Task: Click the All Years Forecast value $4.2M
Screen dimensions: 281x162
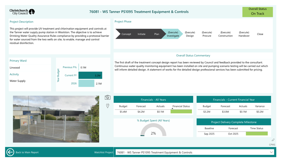Action: pyautogui.click(x=141, y=112)
